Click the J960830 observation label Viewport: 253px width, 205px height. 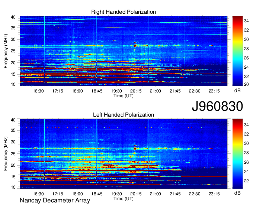217,106
